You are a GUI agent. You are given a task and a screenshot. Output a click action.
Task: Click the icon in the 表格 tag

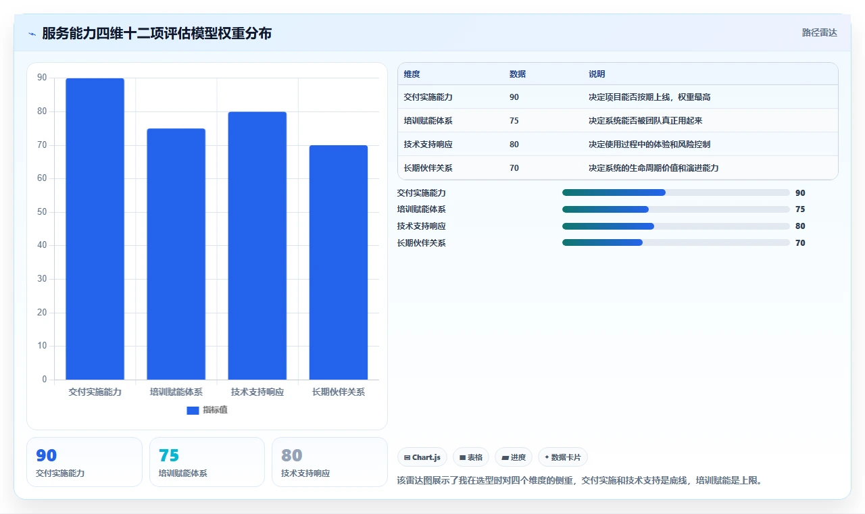(x=462, y=458)
